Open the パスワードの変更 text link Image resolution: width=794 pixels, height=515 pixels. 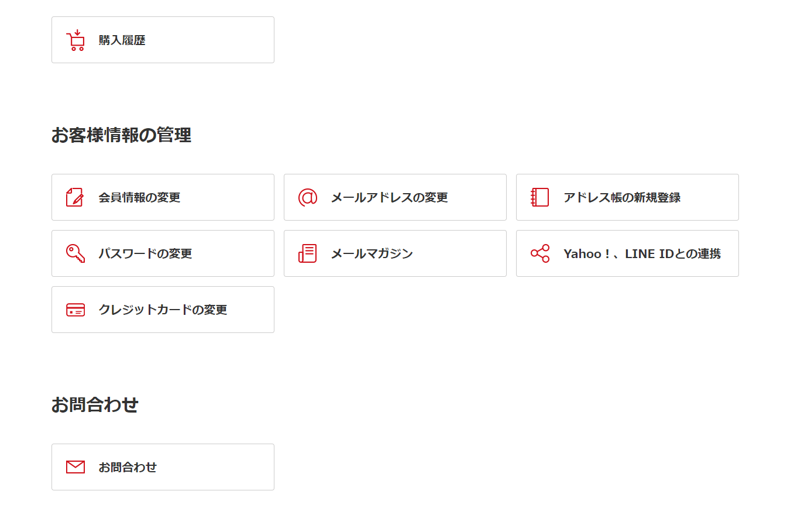(145, 253)
